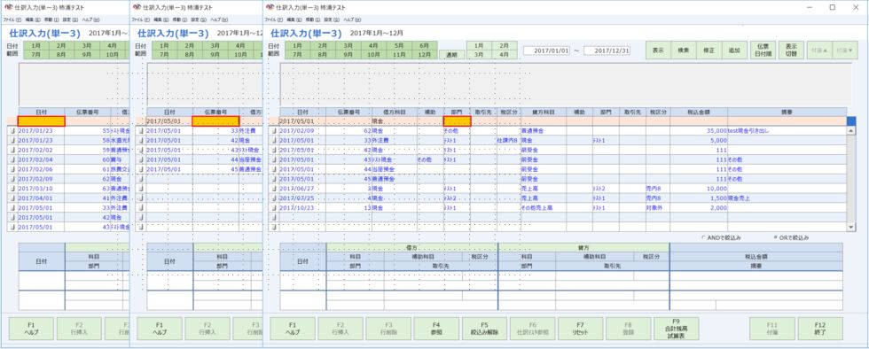
Task: Click the amount cell 35,000
Action: tap(699, 131)
